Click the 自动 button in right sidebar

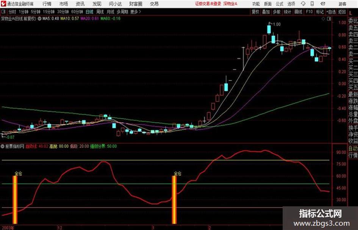click(x=353, y=149)
